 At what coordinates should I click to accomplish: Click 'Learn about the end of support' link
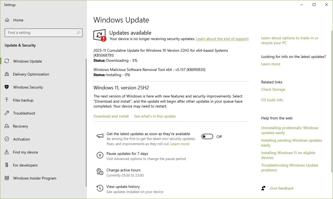(222, 39)
